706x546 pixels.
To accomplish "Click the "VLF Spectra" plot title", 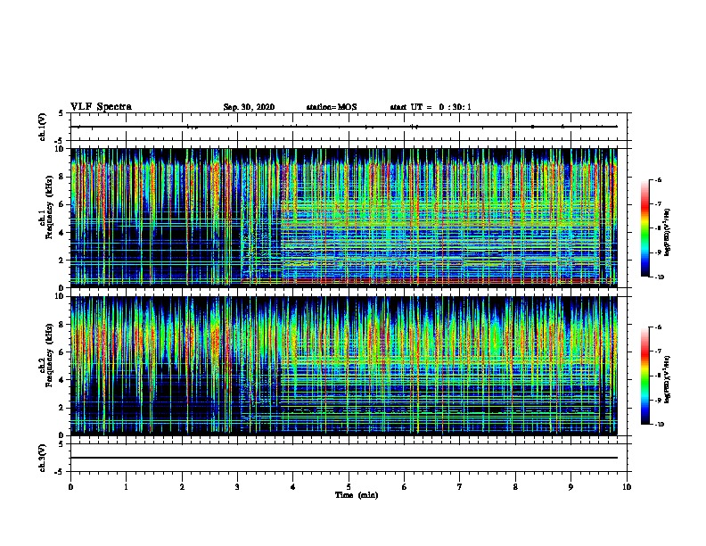I will (101, 107).
